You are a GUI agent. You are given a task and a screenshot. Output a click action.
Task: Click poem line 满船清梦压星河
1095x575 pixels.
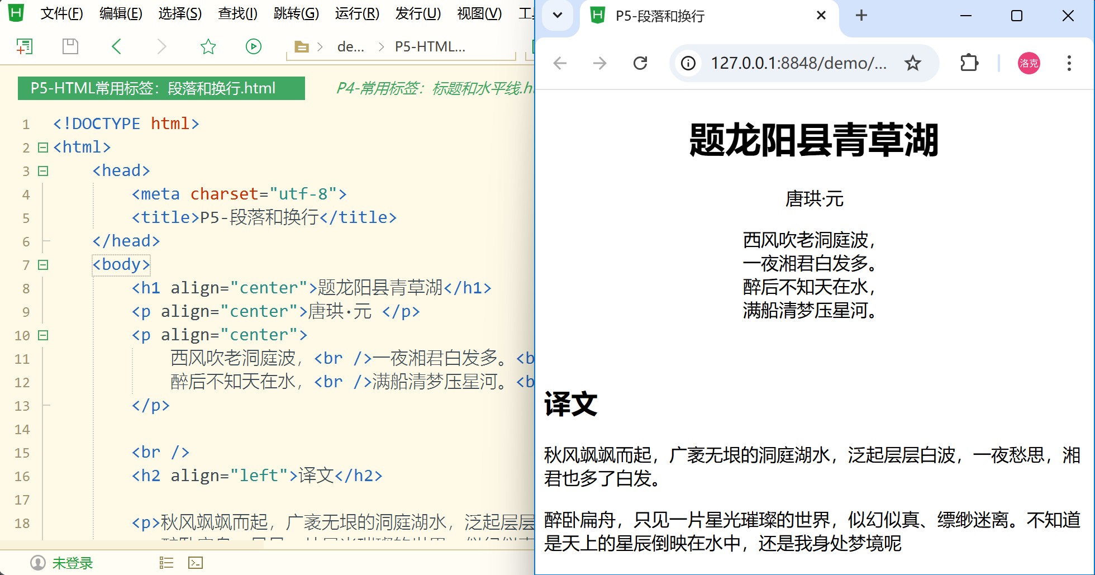tap(809, 310)
